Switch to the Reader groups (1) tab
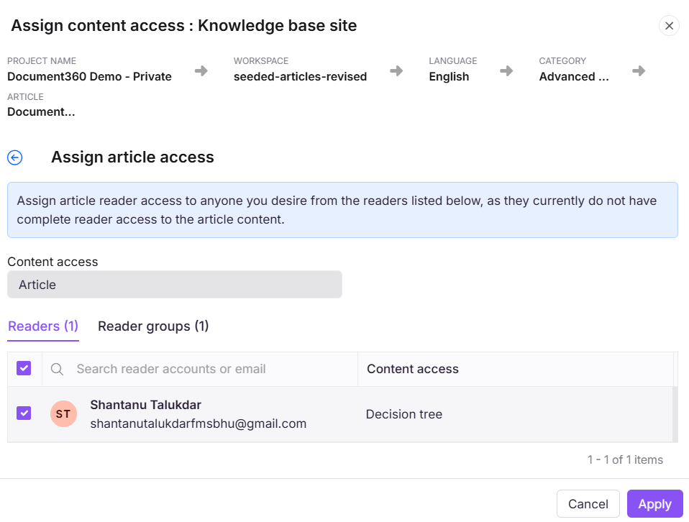The width and height of the screenshot is (689, 522). 153,326
